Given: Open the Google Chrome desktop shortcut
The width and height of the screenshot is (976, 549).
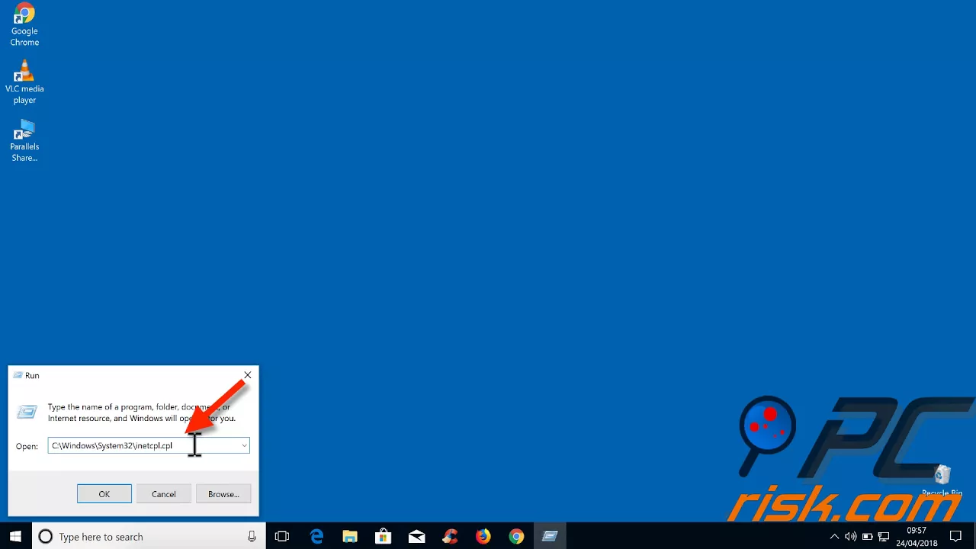Looking at the screenshot, I should click(24, 25).
